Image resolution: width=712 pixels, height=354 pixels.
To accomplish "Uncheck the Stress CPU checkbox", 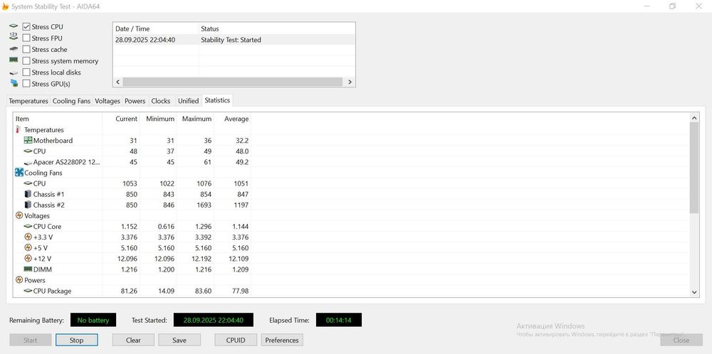I will coord(26,27).
